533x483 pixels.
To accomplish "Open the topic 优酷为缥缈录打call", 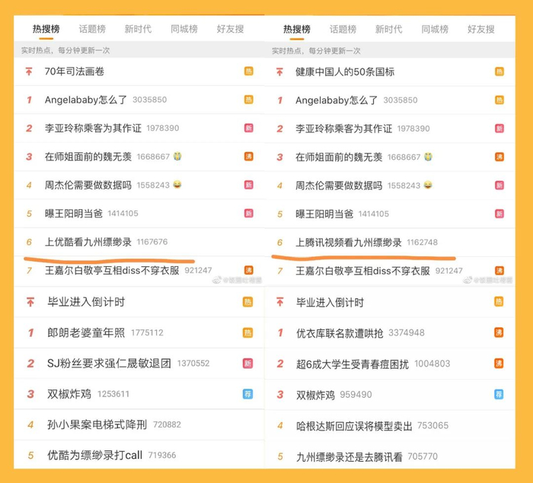I will [96, 455].
